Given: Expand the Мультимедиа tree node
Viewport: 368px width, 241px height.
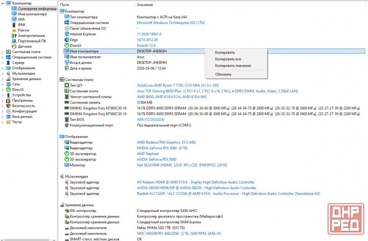Looking at the screenshot, I should (x=3, y=74).
